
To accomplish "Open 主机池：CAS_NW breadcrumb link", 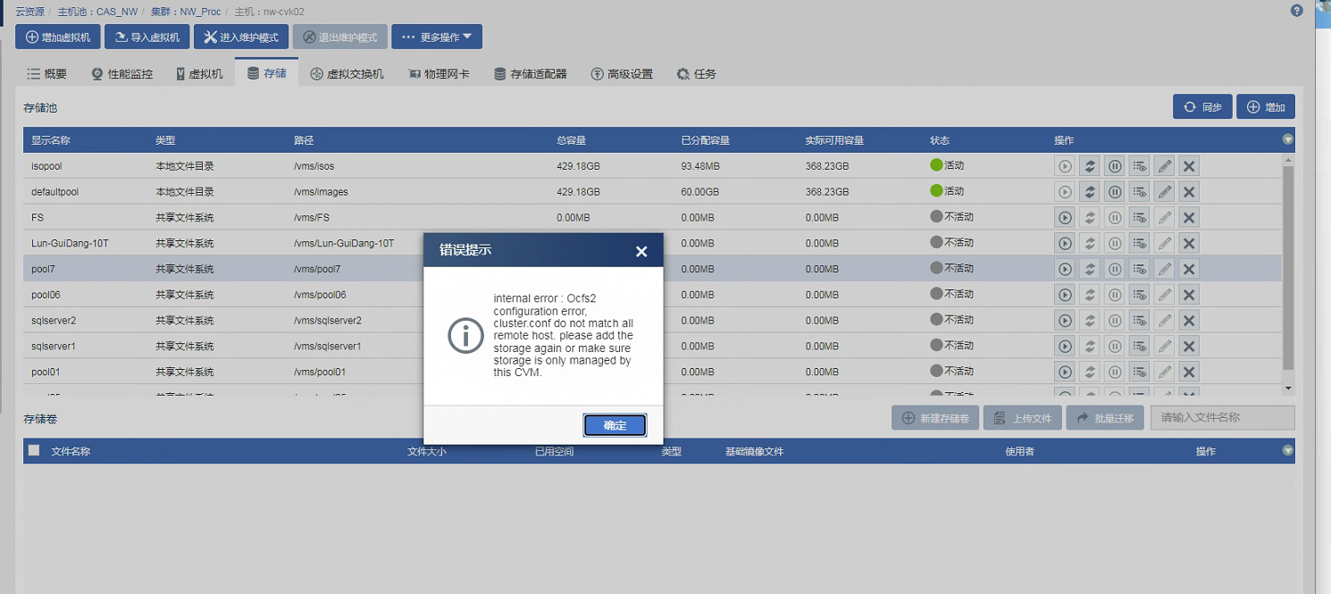I will tap(98, 11).
